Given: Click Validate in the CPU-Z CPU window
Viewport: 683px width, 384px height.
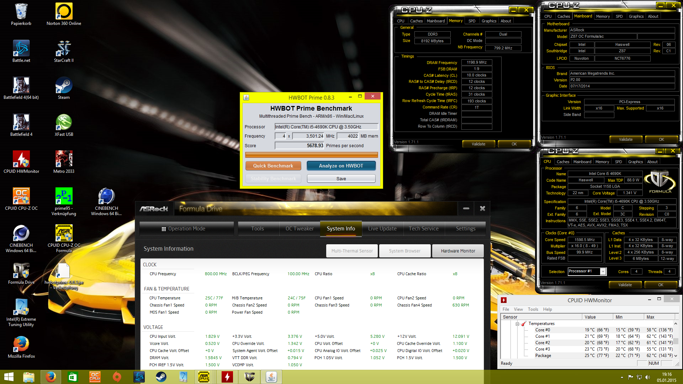Looking at the screenshot, I should (625, 285).
